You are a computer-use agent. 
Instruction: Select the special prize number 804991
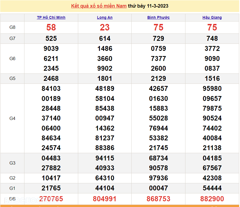pyautogui.click(x=105, y=199)
